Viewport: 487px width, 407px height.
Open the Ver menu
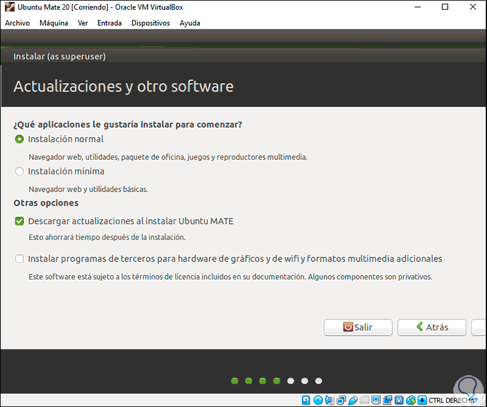tap(82, 23)
